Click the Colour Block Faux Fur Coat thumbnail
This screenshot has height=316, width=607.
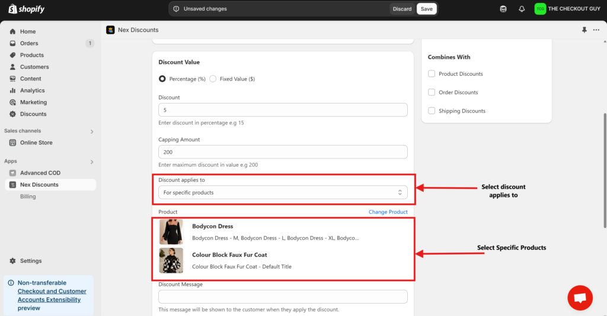point(171,260)
